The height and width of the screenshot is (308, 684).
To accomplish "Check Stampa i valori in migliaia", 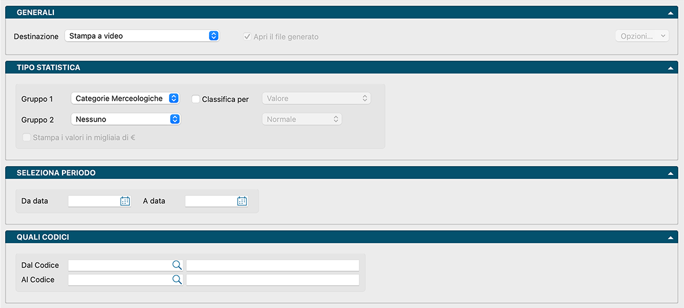I will (x=27, y=138).
